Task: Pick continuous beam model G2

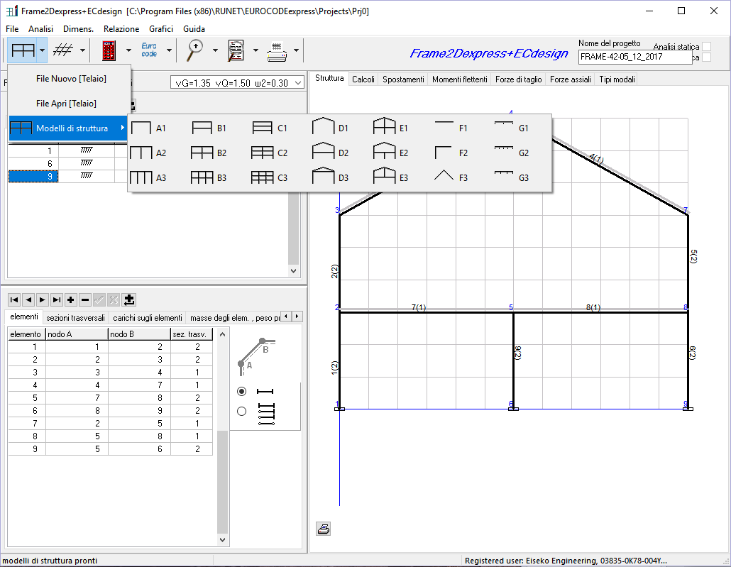Action: click(x=512, y=153)
